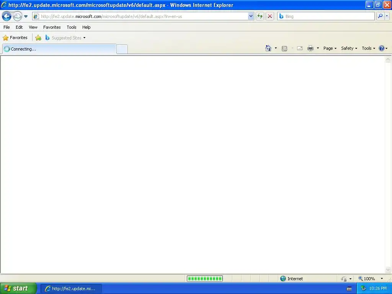
Task: Expand the Print options dropdown arrow
Action: point(318,48)
